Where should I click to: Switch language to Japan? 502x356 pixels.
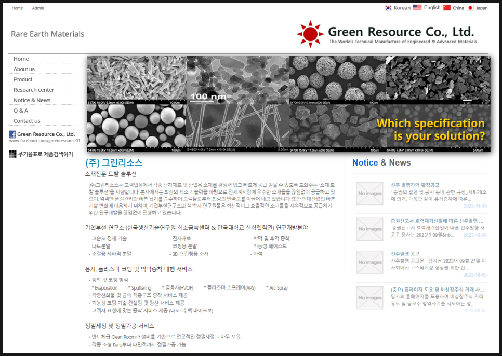[482, 8]
